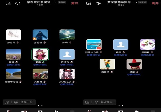This screenshot has width=161, height=112.
Task: Open 苏德毕力格's coast avatar in 10:25 screen
Action: 94,45
